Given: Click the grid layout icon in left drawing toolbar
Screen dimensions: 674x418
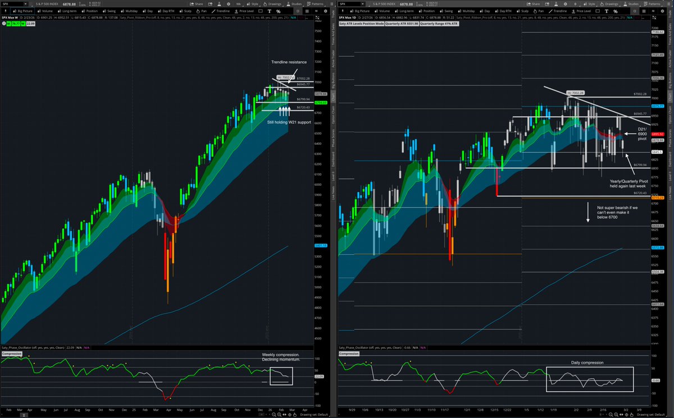Looking at the screenshot, I should click(x=307, y=11).
